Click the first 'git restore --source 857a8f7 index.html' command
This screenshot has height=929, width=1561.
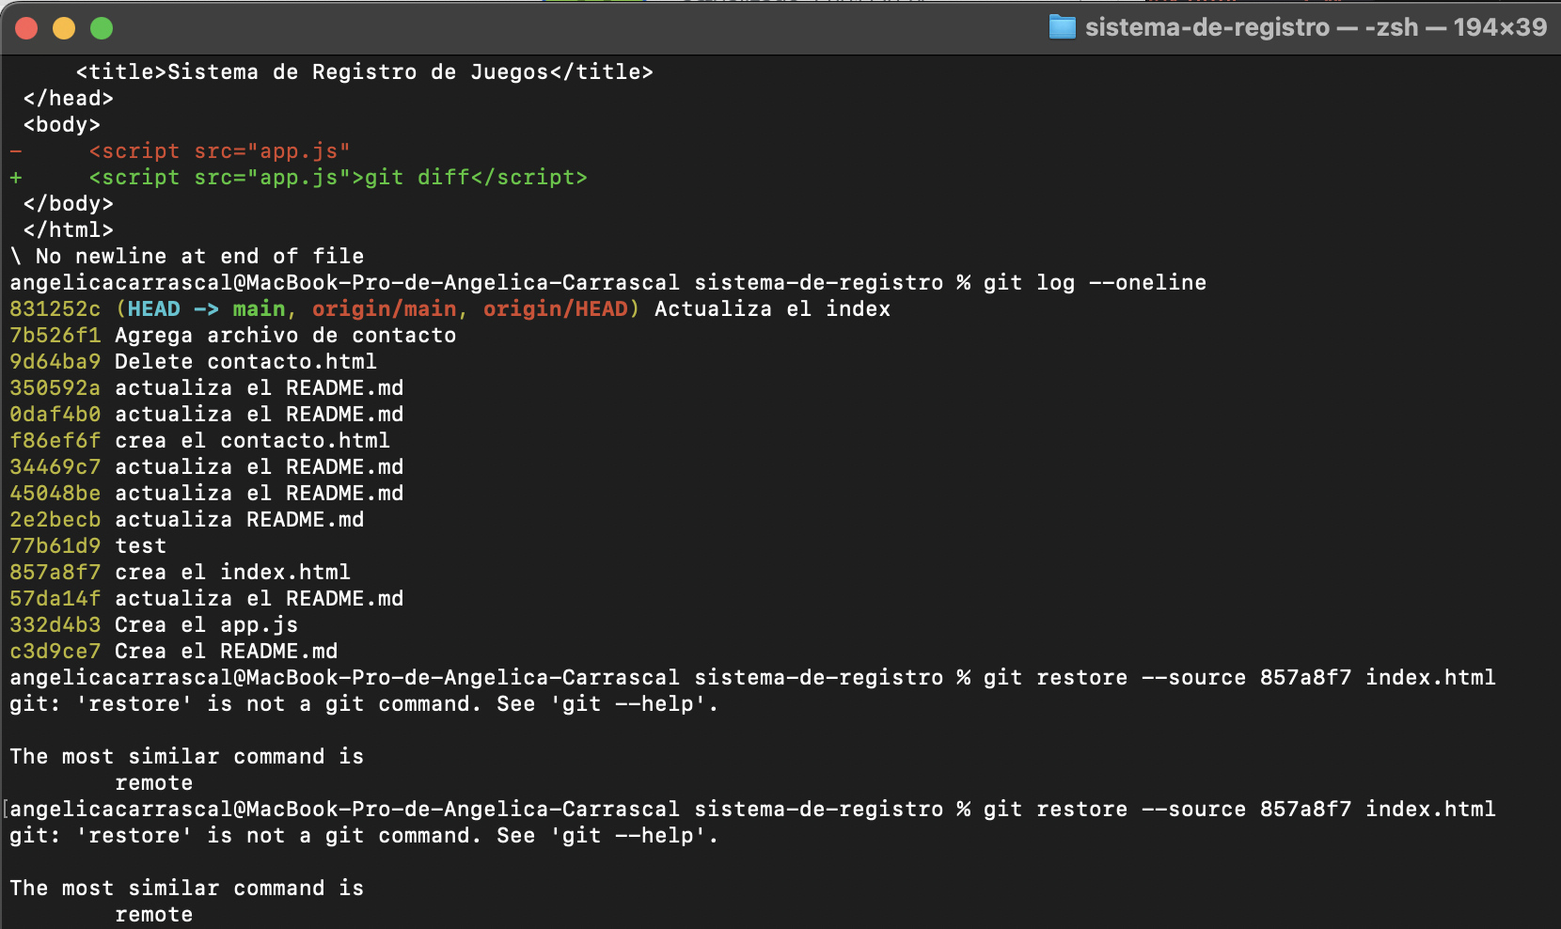click(1239, 678)
